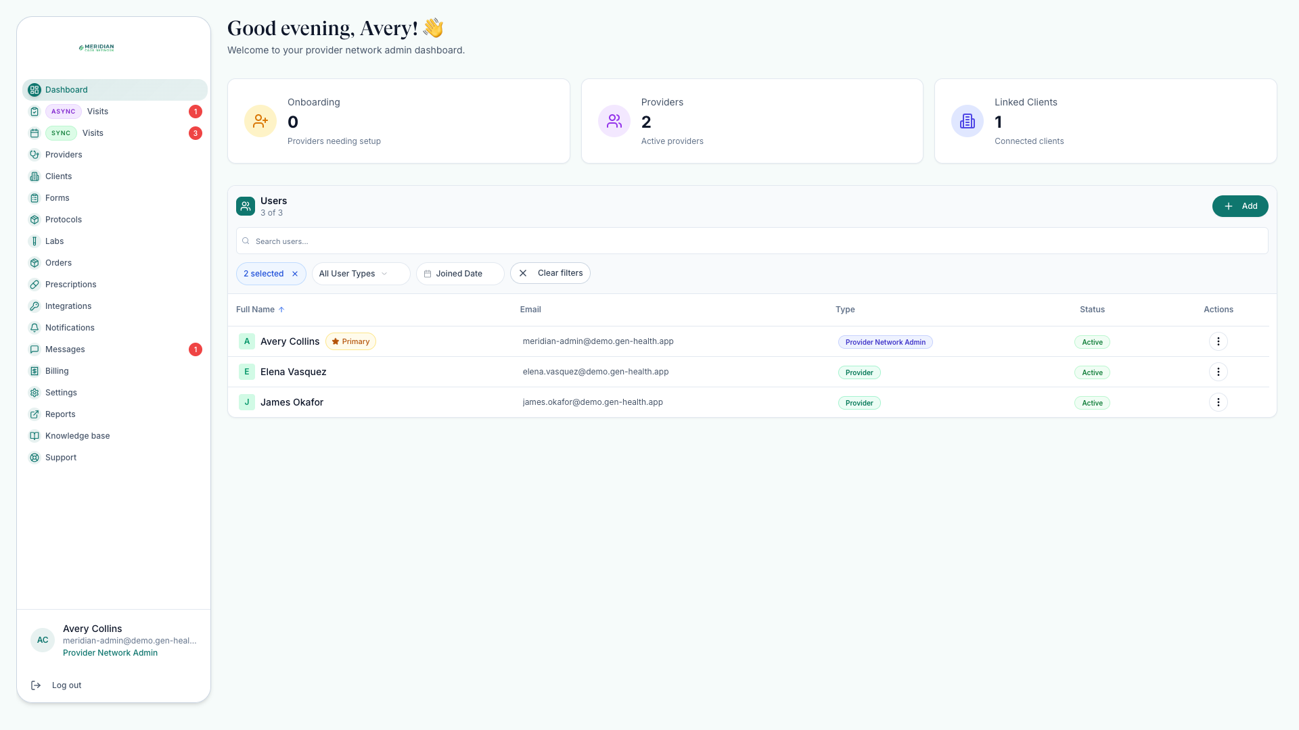1299x730 pixels.
Task: Open the Reports sidebar link
Action: coord(115,414)
